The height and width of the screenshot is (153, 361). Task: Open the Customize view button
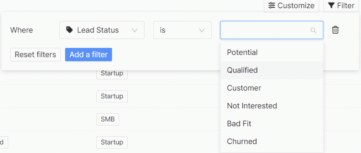(x=291, y=6)
